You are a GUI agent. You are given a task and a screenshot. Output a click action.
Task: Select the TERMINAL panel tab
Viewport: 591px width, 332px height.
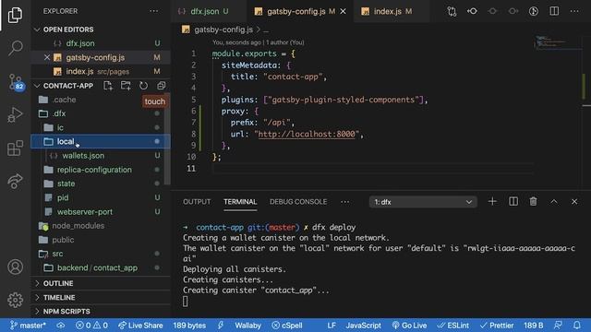coord(240,202)
